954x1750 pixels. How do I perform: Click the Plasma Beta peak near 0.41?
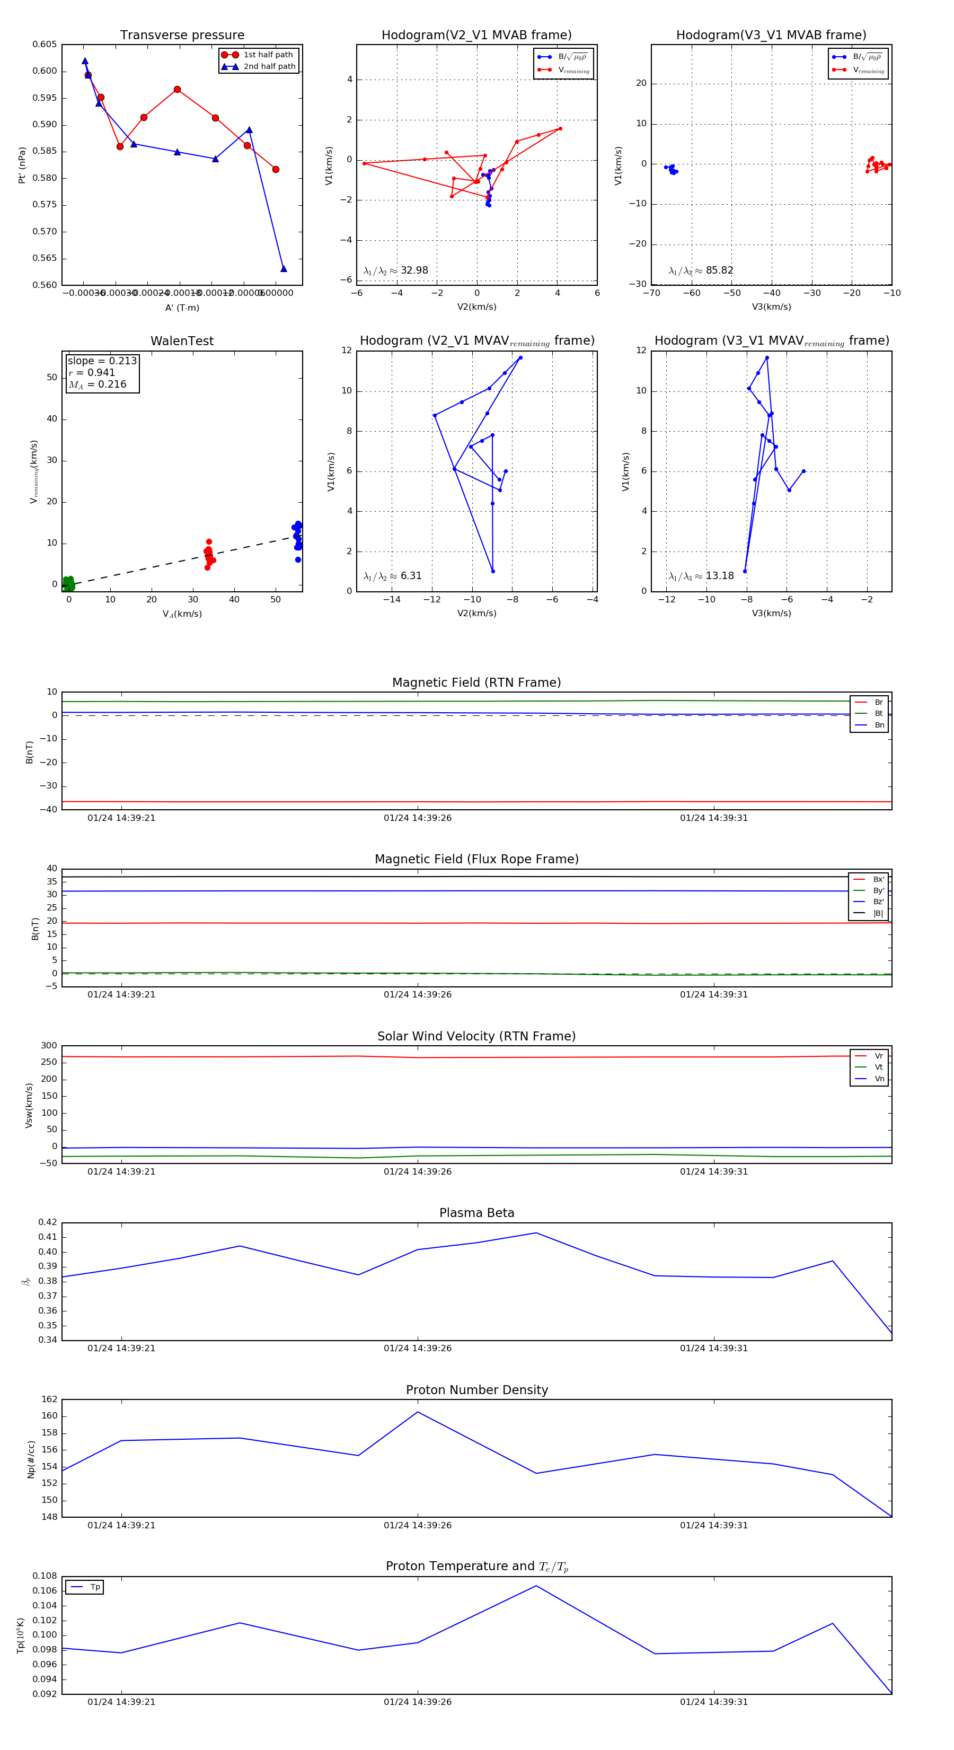[536, 1233]
